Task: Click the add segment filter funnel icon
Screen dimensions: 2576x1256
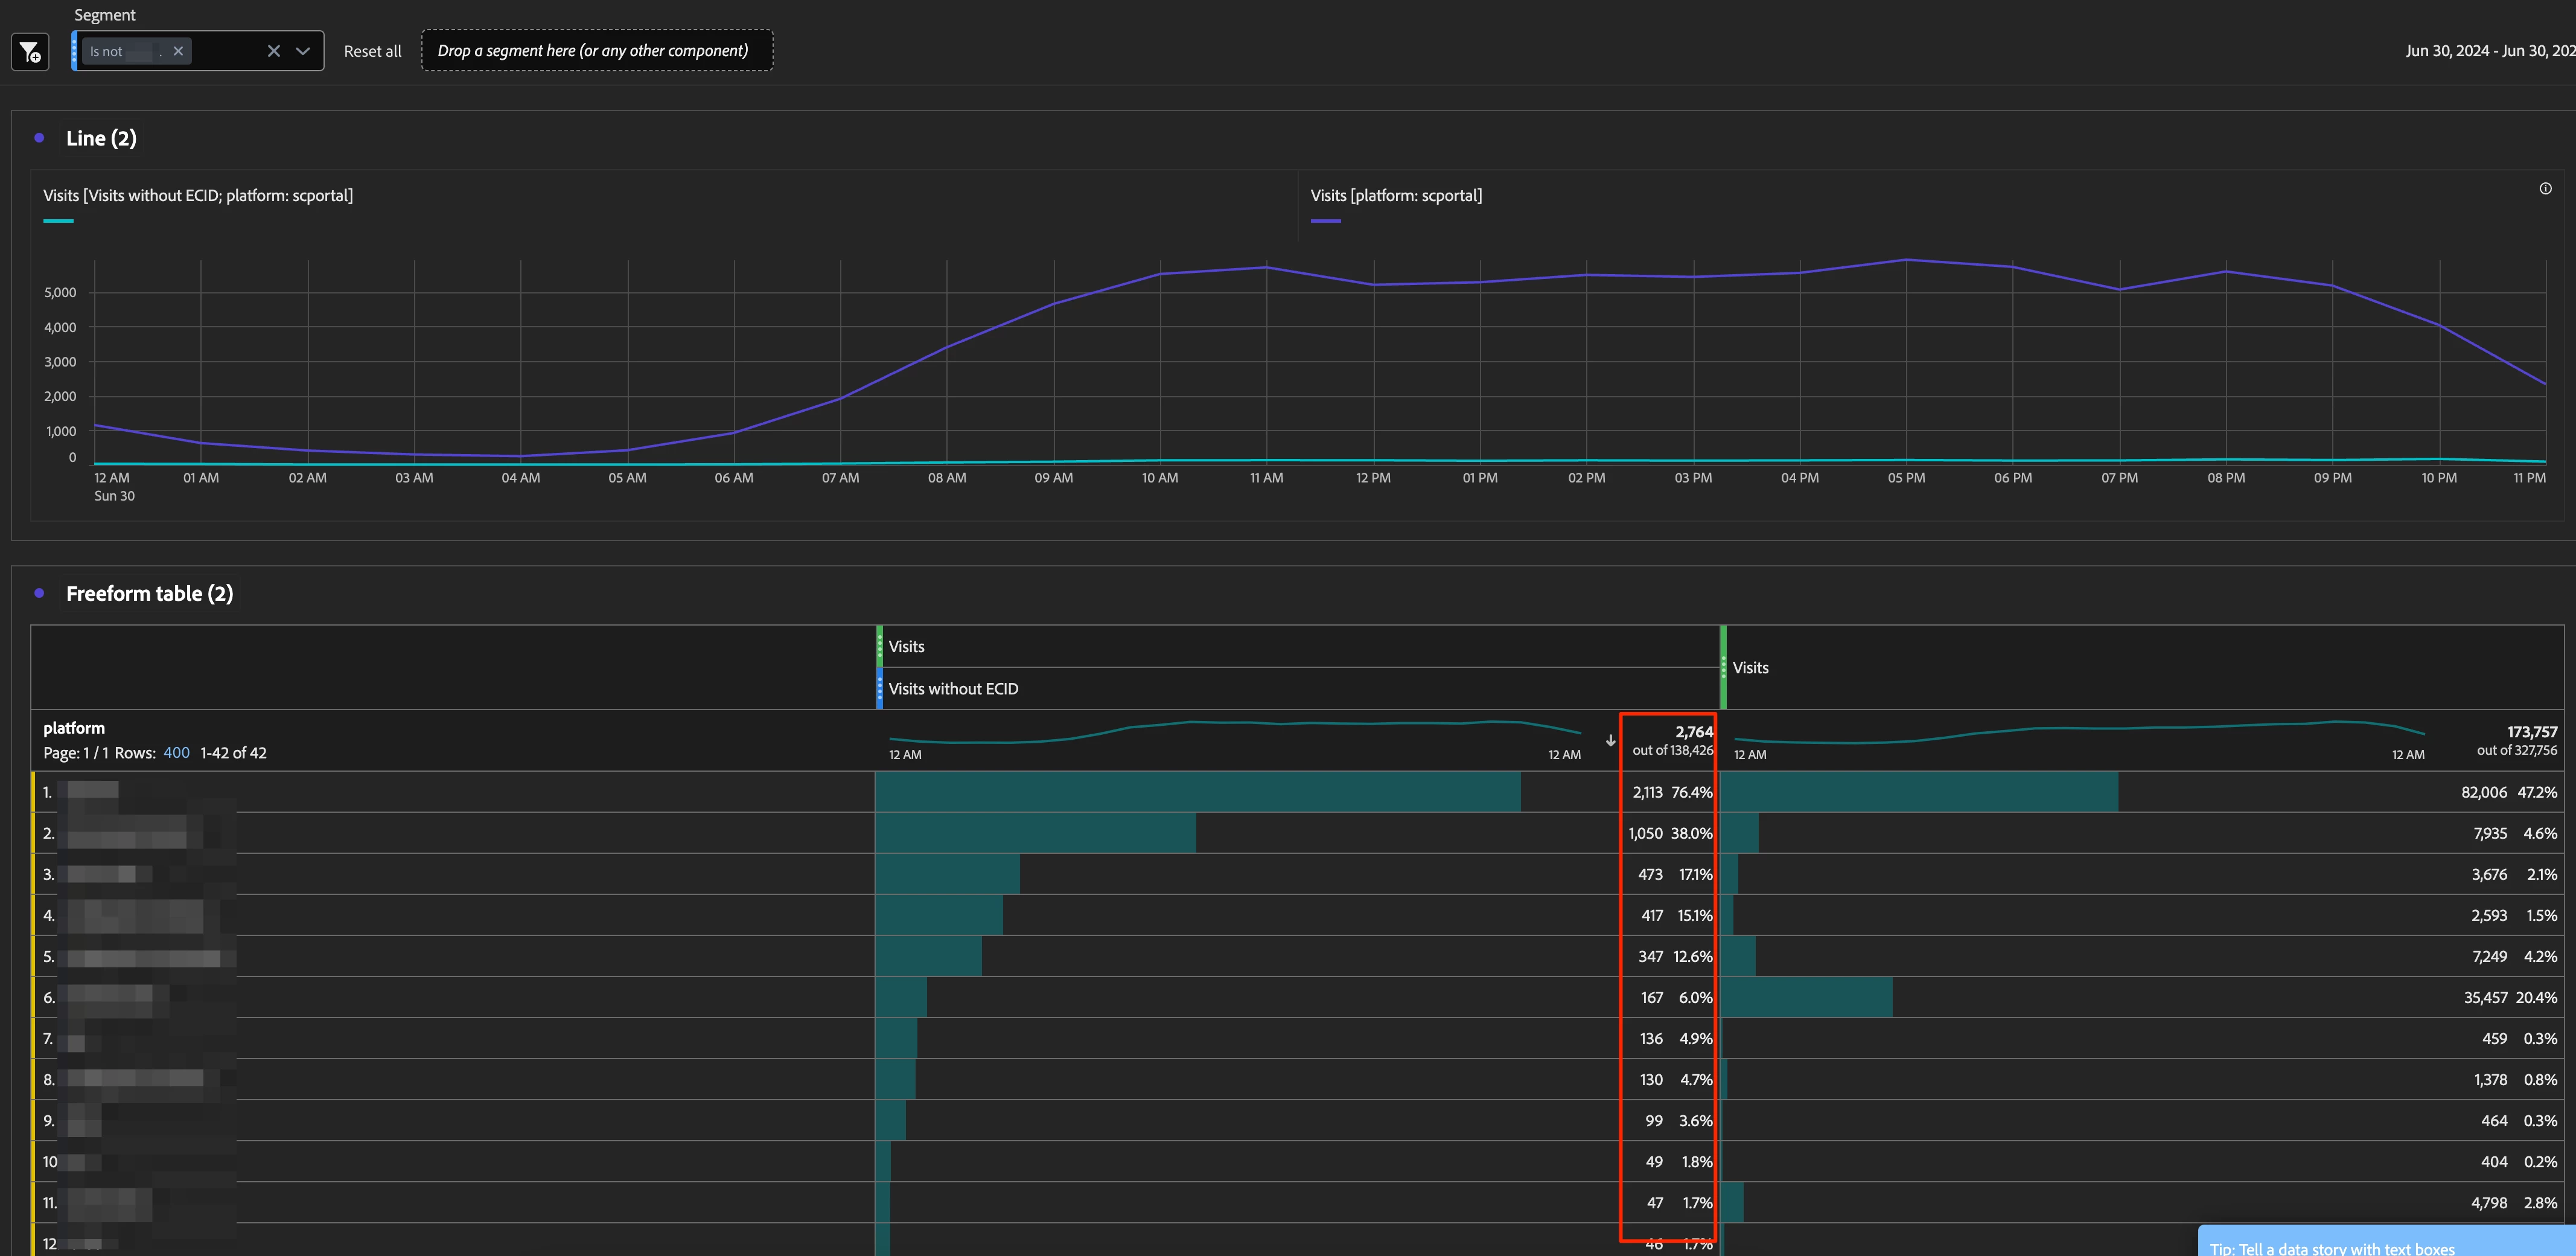Action: [x=30, y=51]
